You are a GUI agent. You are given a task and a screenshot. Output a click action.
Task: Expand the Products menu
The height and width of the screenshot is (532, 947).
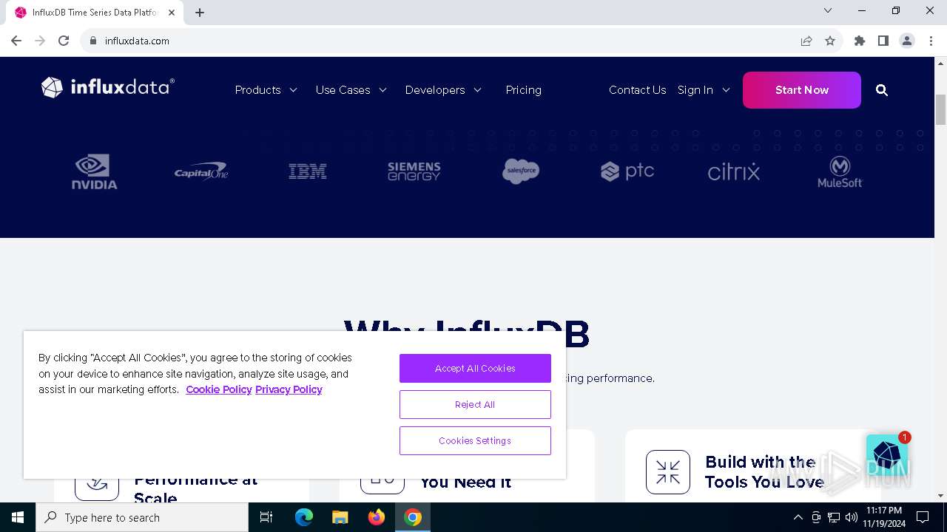(266, 90)
